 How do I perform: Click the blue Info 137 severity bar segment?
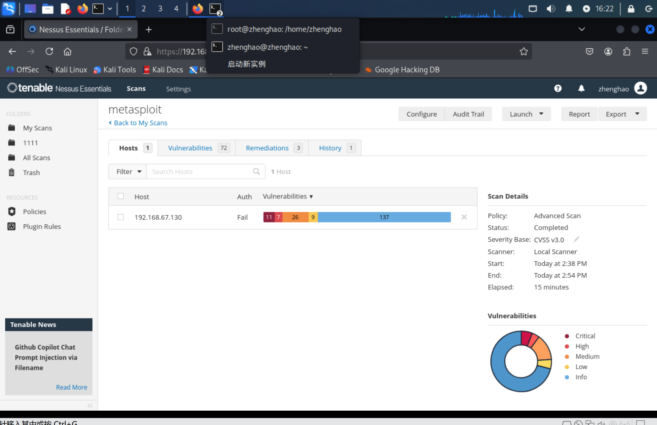coord(384,217)
